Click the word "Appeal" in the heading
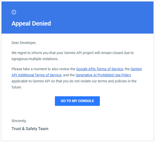This screenshot has height=142, width=155. click(21, 23)
